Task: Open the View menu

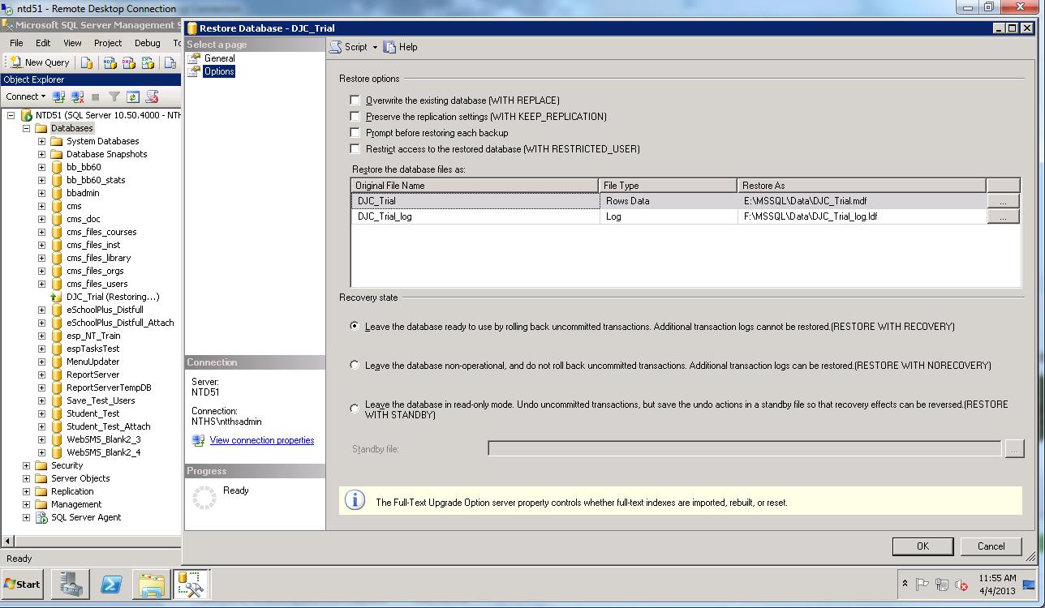Action: click(x=72, y=43)
